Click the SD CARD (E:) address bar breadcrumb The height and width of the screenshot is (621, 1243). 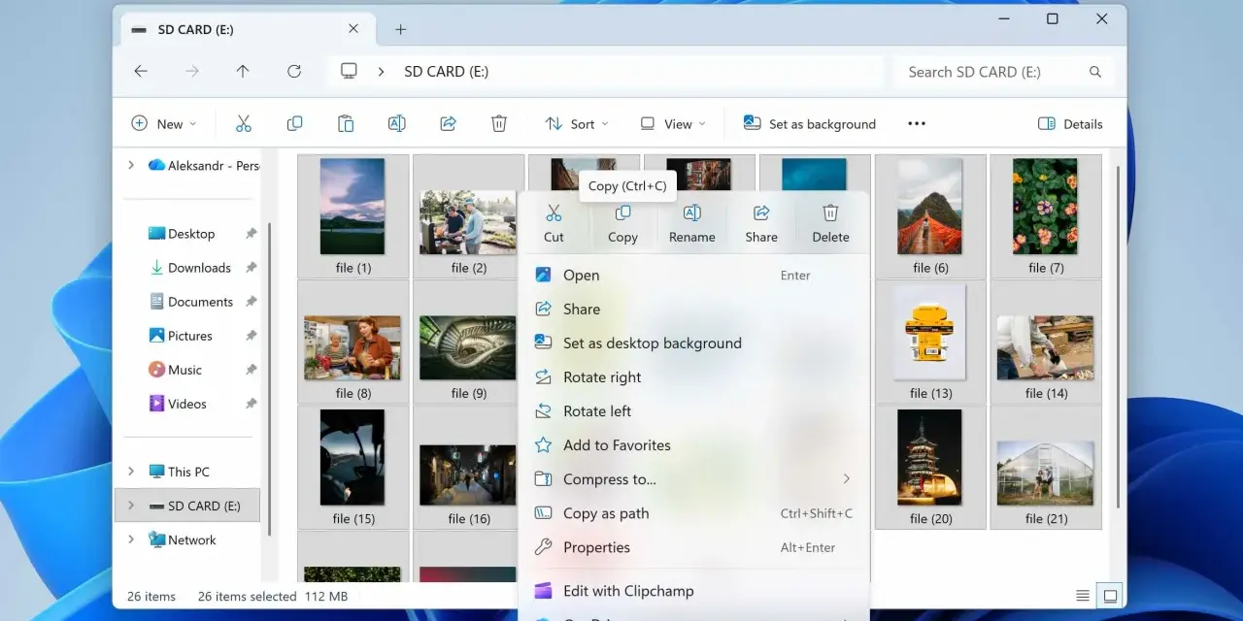click(447, 72)
